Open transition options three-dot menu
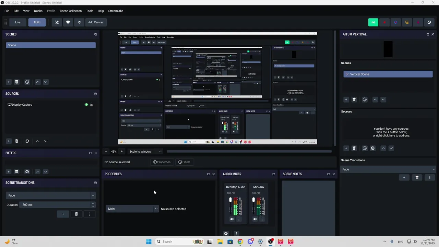Image resolution: width=439 pixels, height=247 pixels. click(x=90, y=214)
